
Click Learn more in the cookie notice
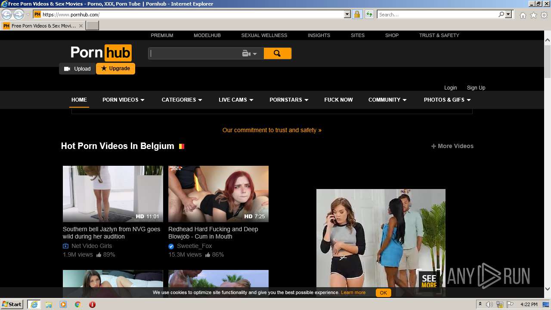[x=353, y=292]
